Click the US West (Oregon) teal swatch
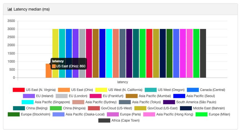The image size is (241, 133). (x=150, y=90)
